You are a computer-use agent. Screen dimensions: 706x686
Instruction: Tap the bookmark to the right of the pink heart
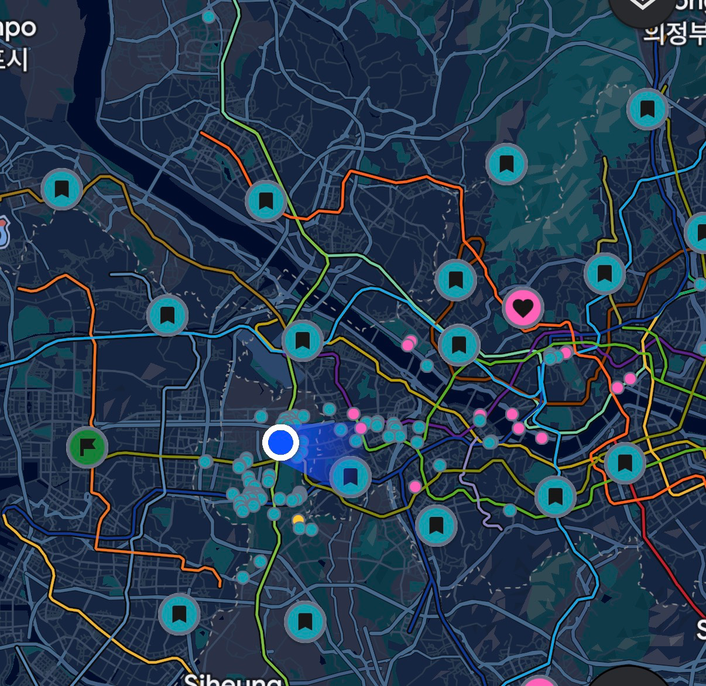click(x=604, y=273)
